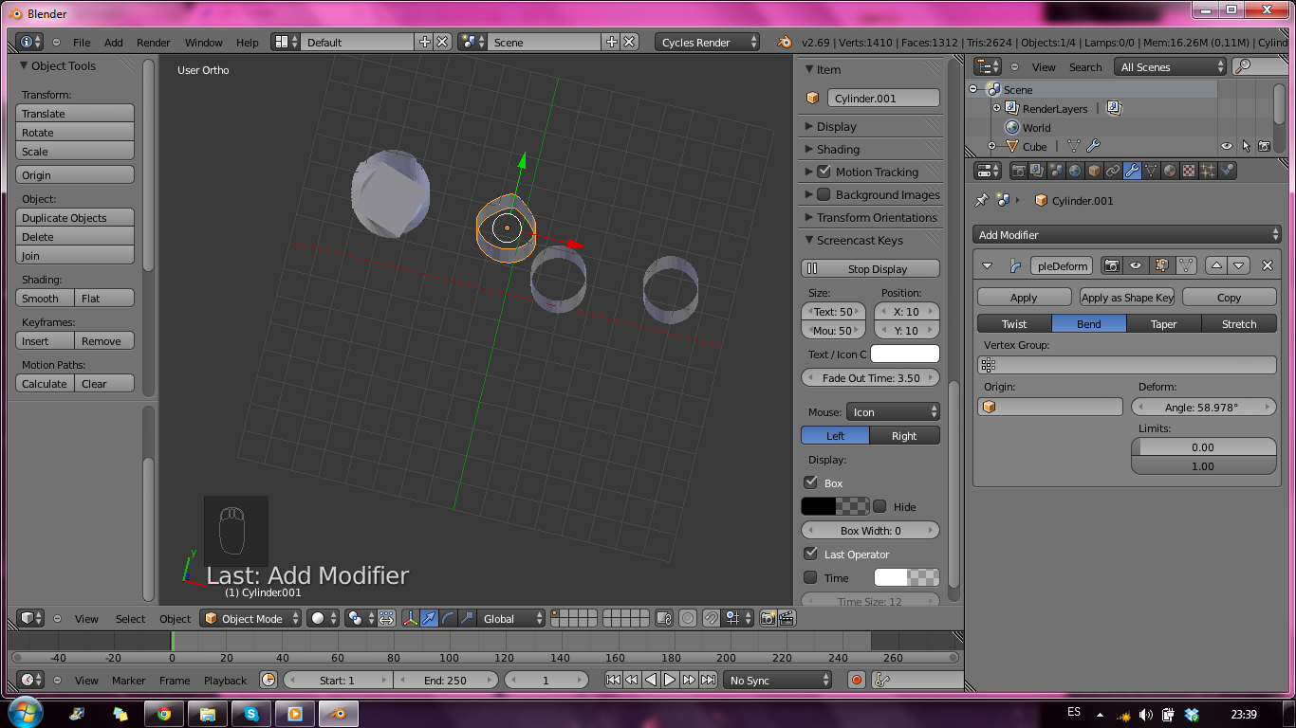Uncheck the Box display checkbox
Image resolution: width=1296 pixels, height=728 pixels.
pos(810,482)
